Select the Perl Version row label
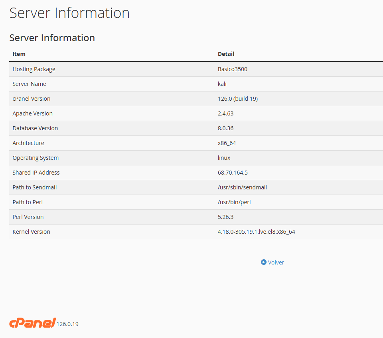The width and height of the screenshot is (383, 338). pos(28,217)
